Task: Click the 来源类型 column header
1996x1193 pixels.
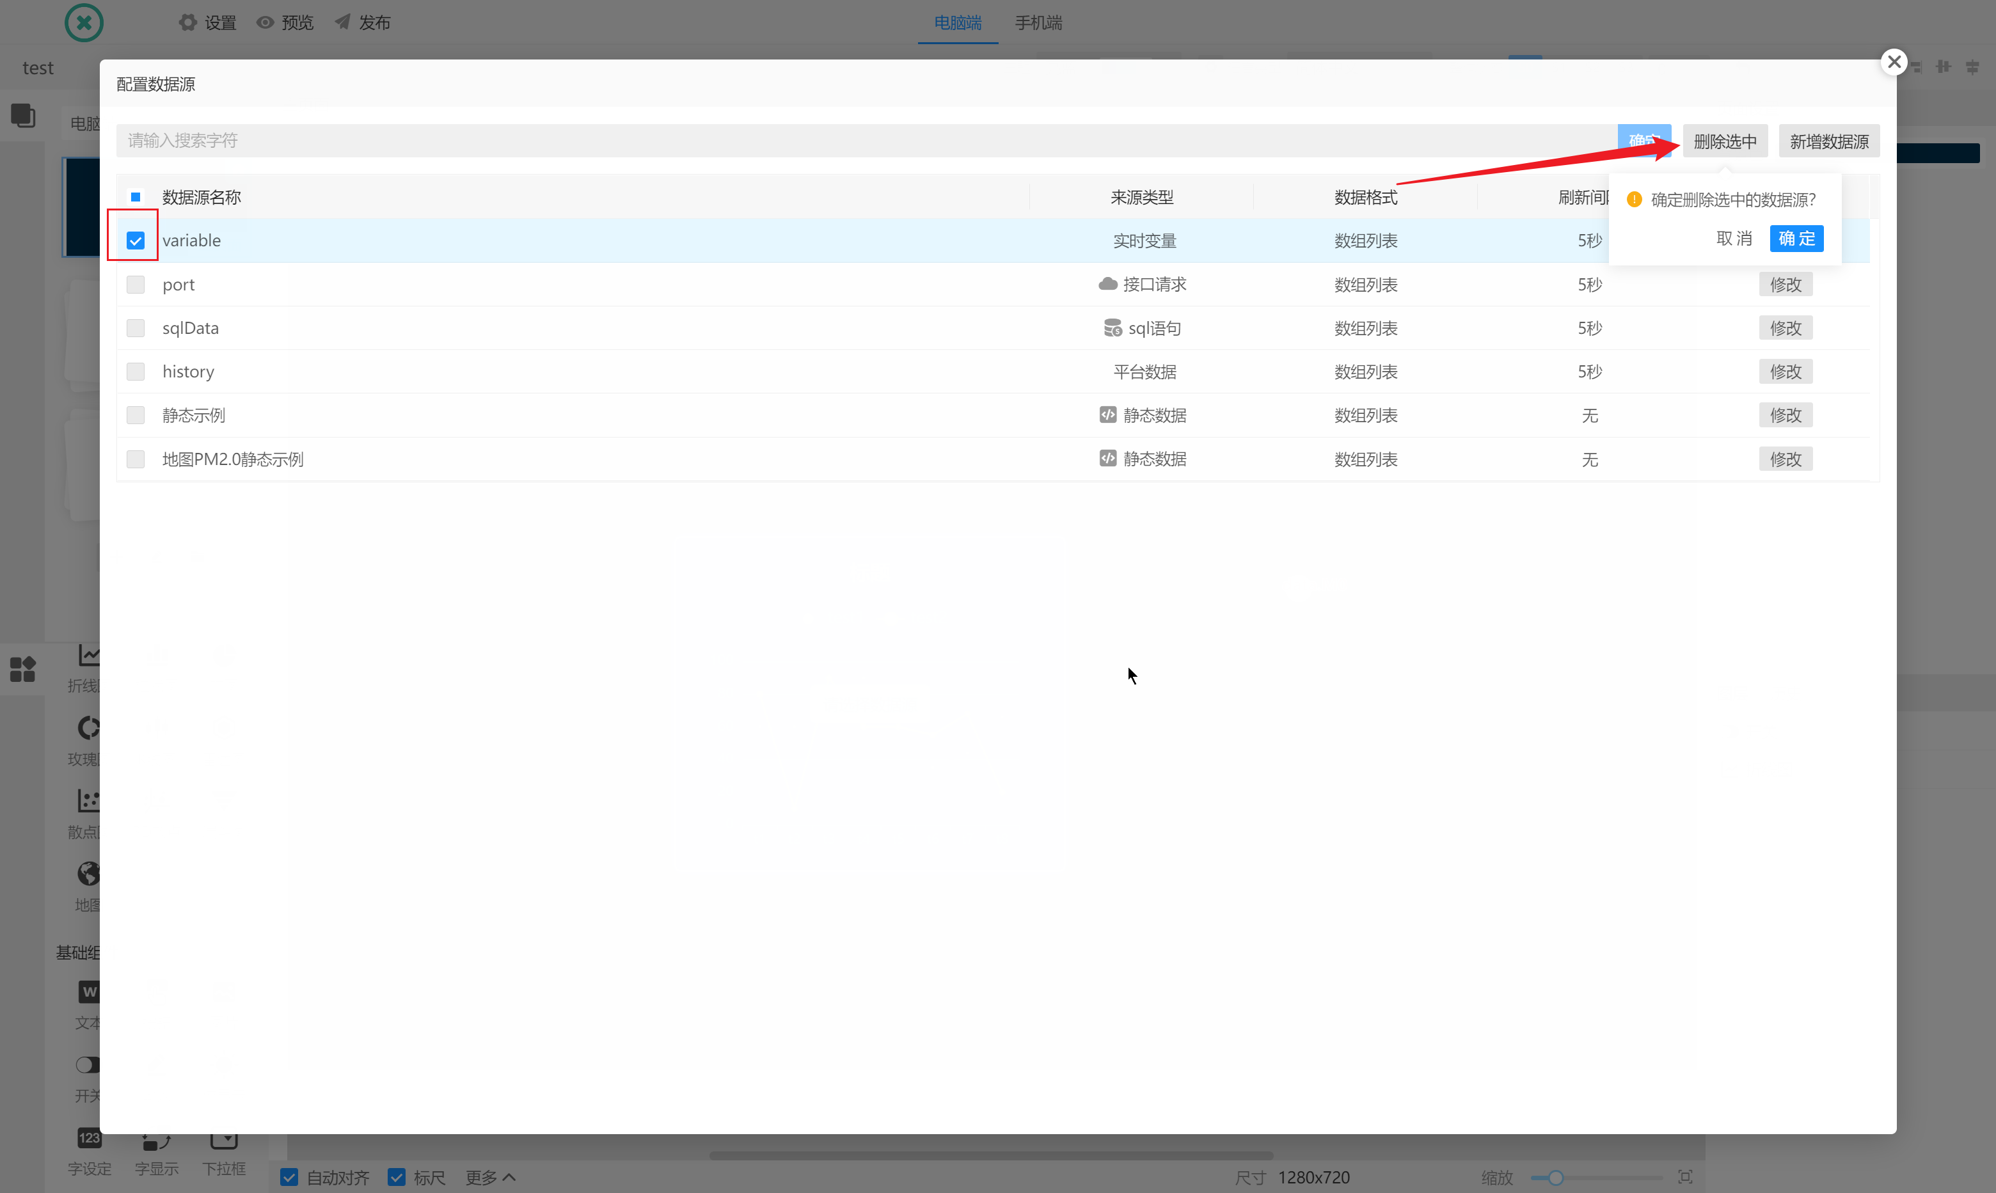Action: point(1141,197)
